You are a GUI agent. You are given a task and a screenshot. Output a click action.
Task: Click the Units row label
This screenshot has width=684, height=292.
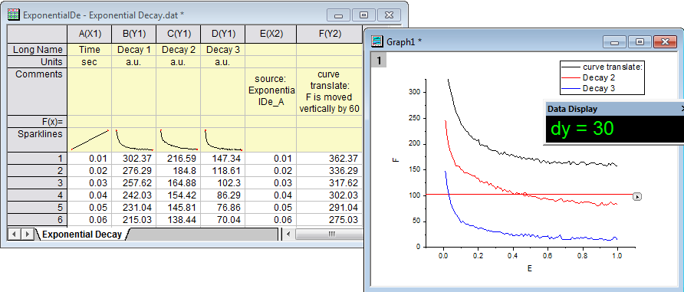[x=38, y=62]
